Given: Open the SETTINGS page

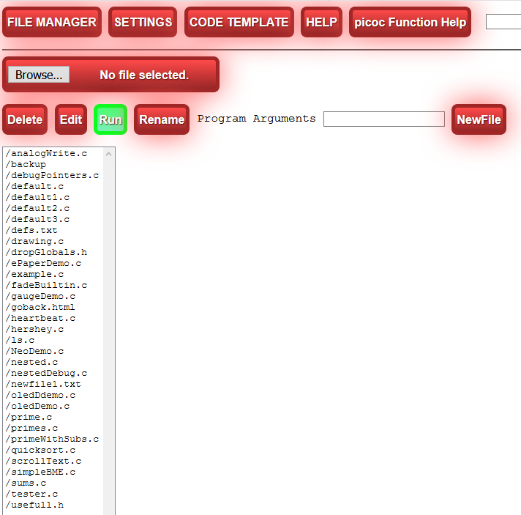Looking at the screenshot, I should [143, 22].
